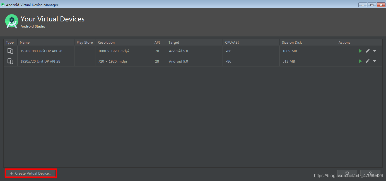Click API 28 cell in 1920x720 row
This screenshot has width=386, height=181.
click(159, 61)
